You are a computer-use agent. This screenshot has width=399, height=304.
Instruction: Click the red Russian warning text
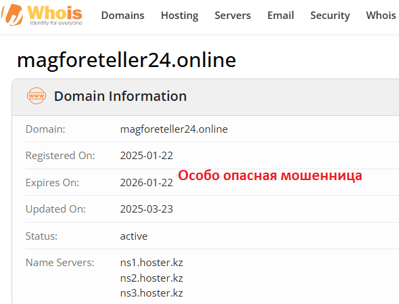tap(270, 175)
